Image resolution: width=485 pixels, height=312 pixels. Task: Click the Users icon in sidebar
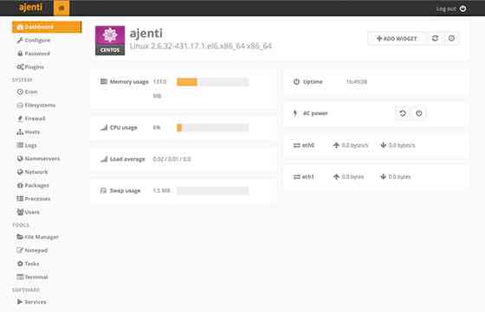pyautogui.click(x=20, y=212)
